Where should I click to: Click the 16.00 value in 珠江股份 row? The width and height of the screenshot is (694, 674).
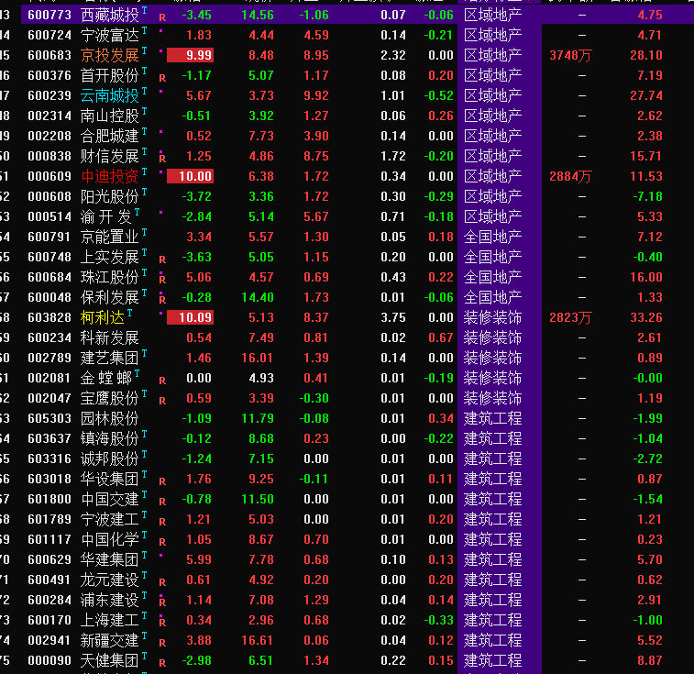coord(646,277)
